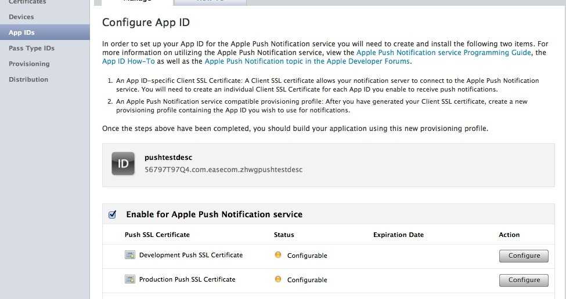Click the pushtestdesc app name
This screenshot has height=299, width=566.
tap(168, 158)
